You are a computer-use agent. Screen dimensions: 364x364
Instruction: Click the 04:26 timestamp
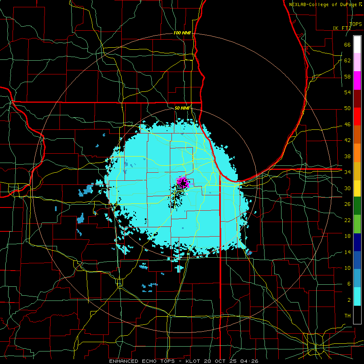(249, 361)
